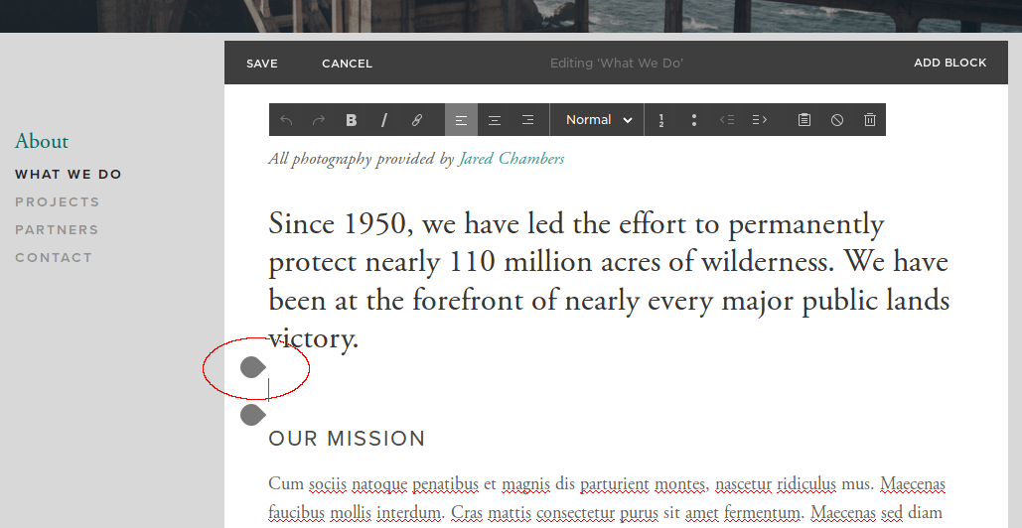Increase indent of the paragraph
Screen dimensions: 1022x528
coord(760,120)
